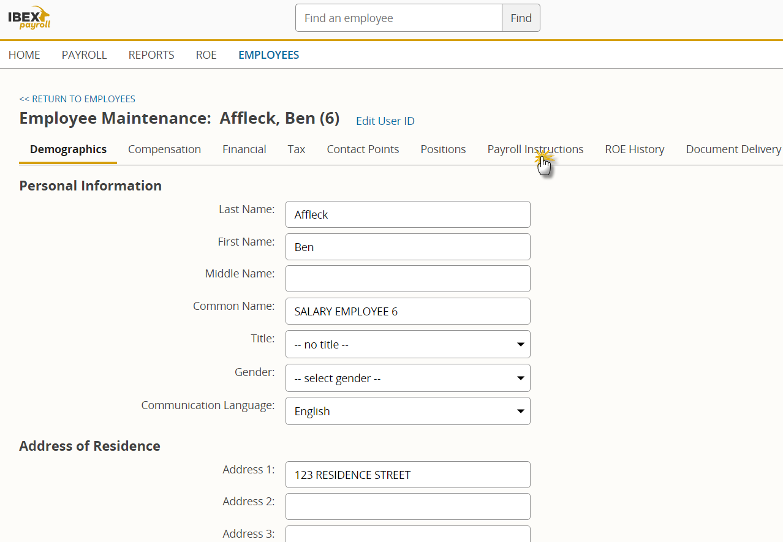Click the Common Name label

pyautogui.click(x=234, y=306)
